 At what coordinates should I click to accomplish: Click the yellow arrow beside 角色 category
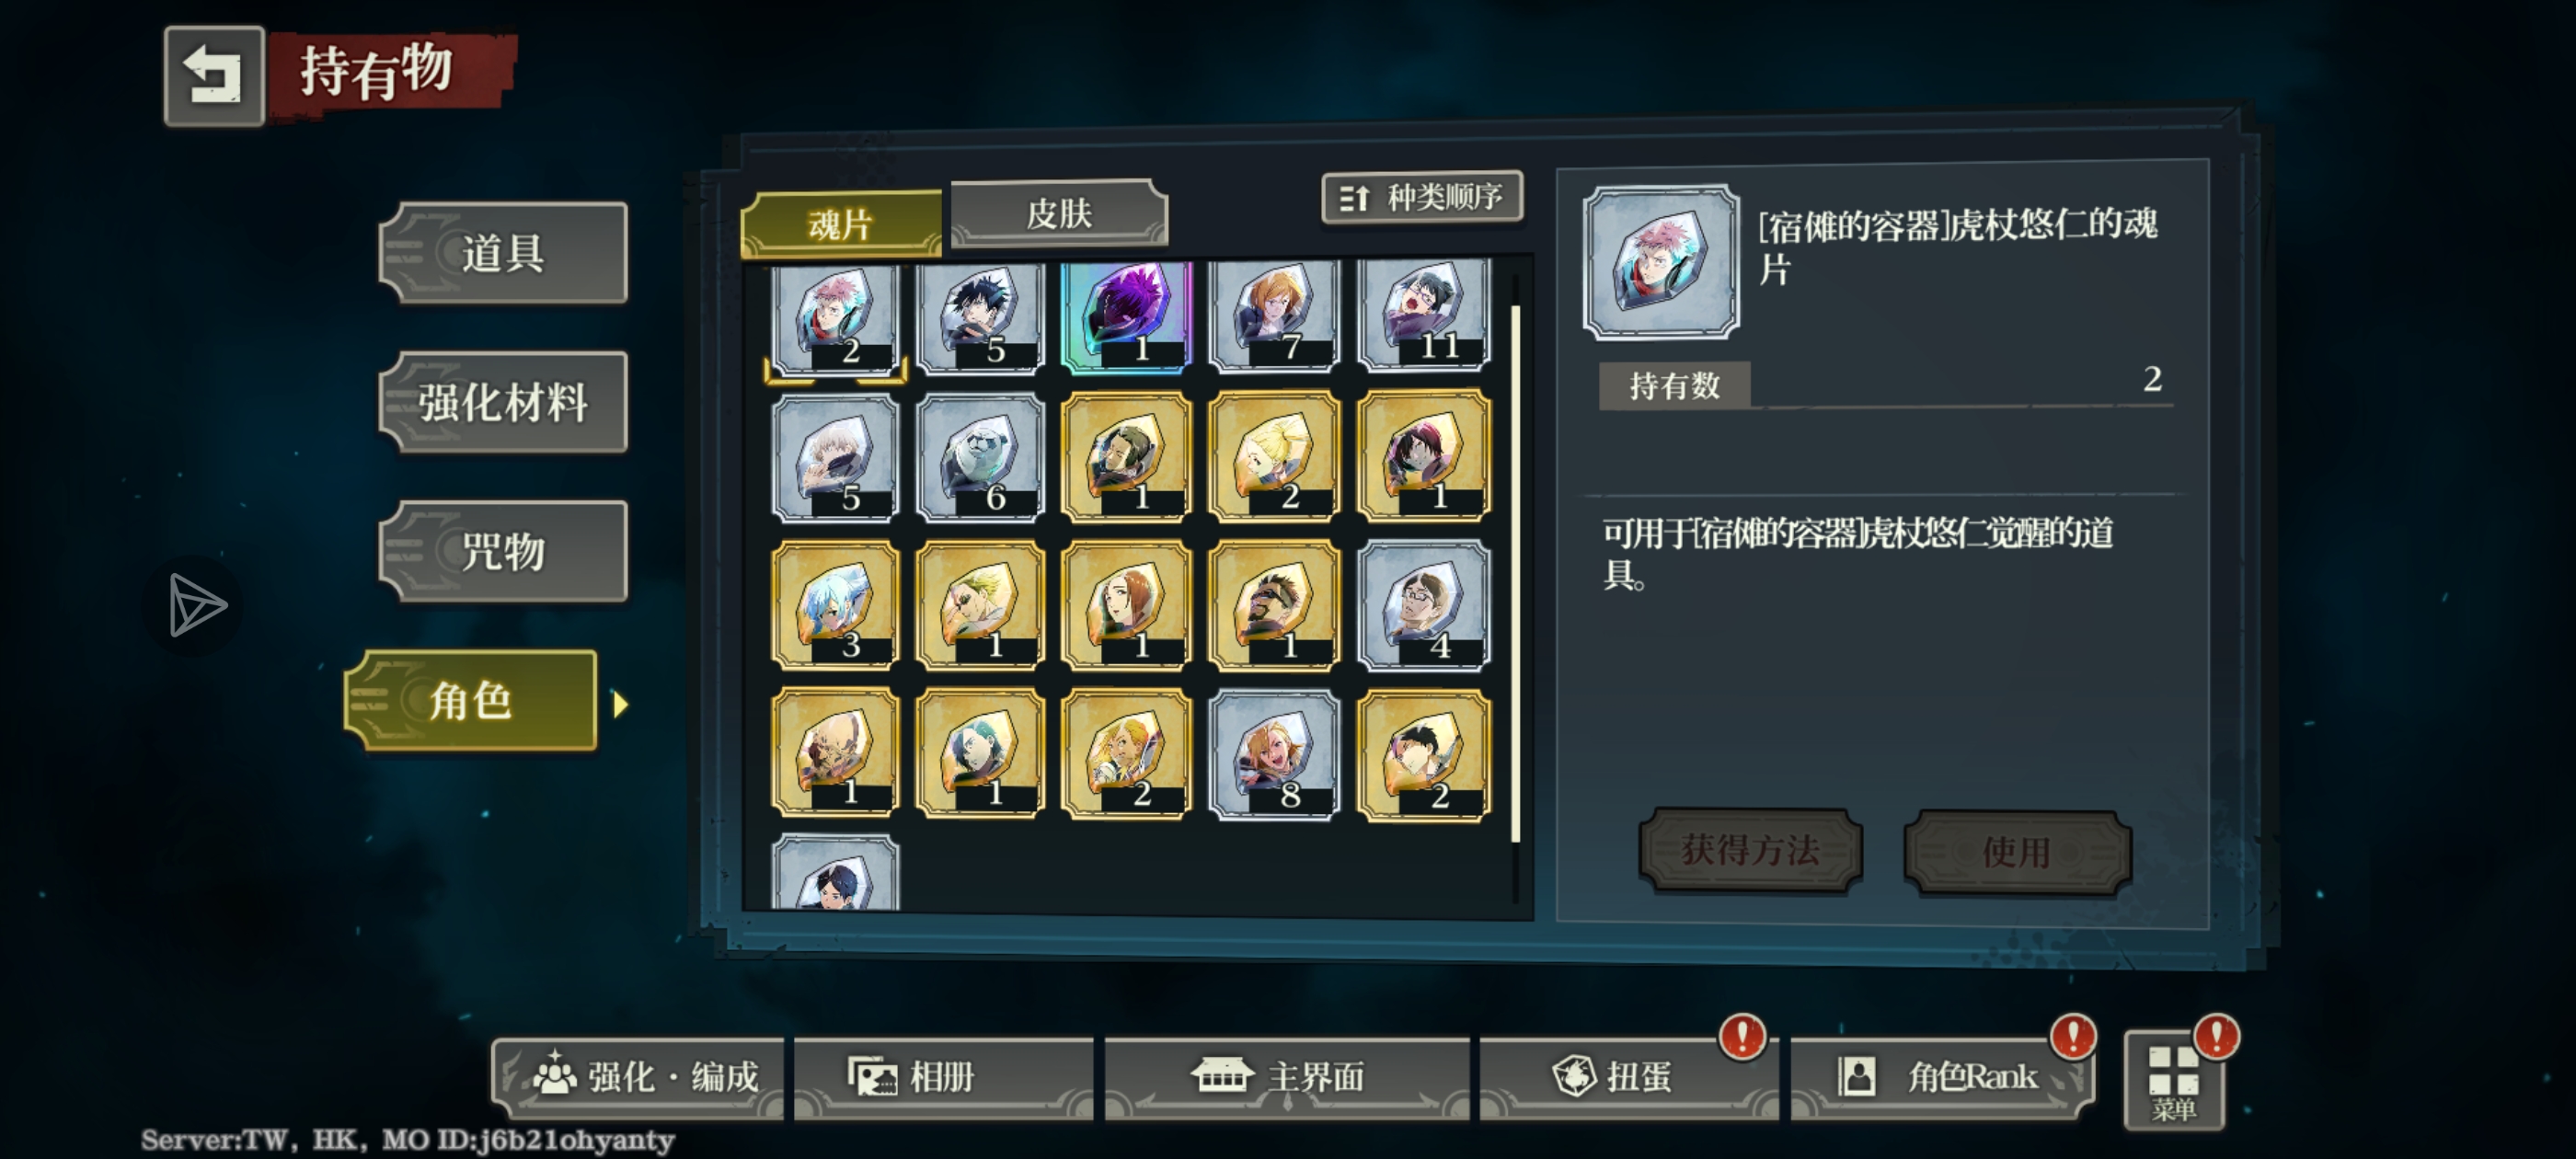tap(621, 705)
